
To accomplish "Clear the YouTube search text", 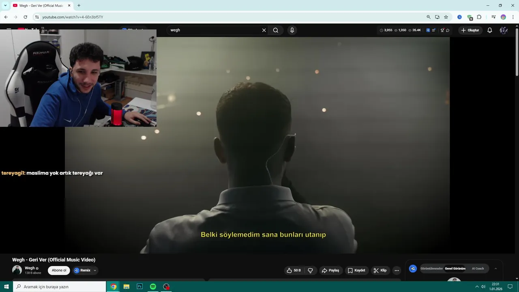I will pyautogui.click(x=264, y=30).
